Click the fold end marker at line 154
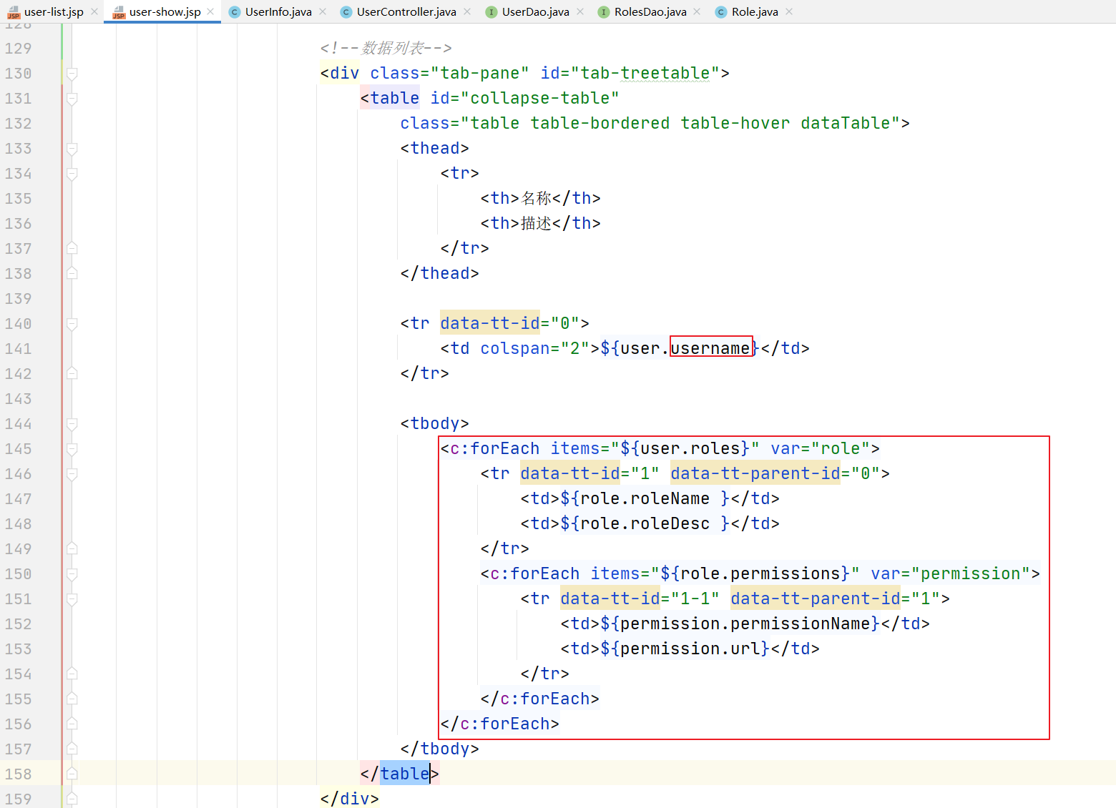This screenshot has width=1116, height=808. click(72, 674)
